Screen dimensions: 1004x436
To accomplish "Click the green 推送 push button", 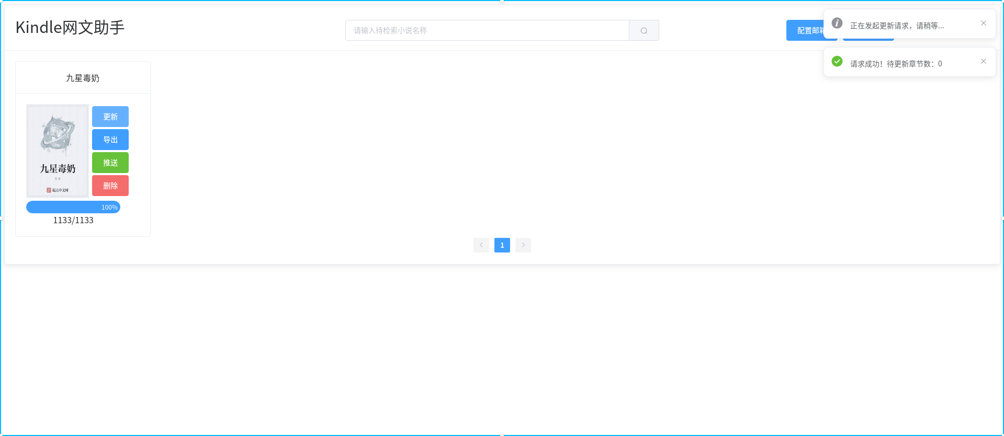I will point(110,163).
